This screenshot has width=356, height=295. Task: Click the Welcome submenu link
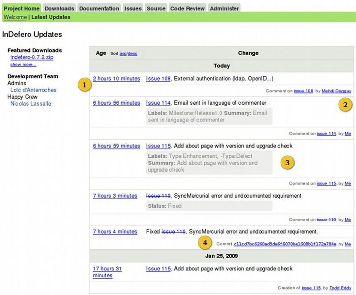click(15, 17)
